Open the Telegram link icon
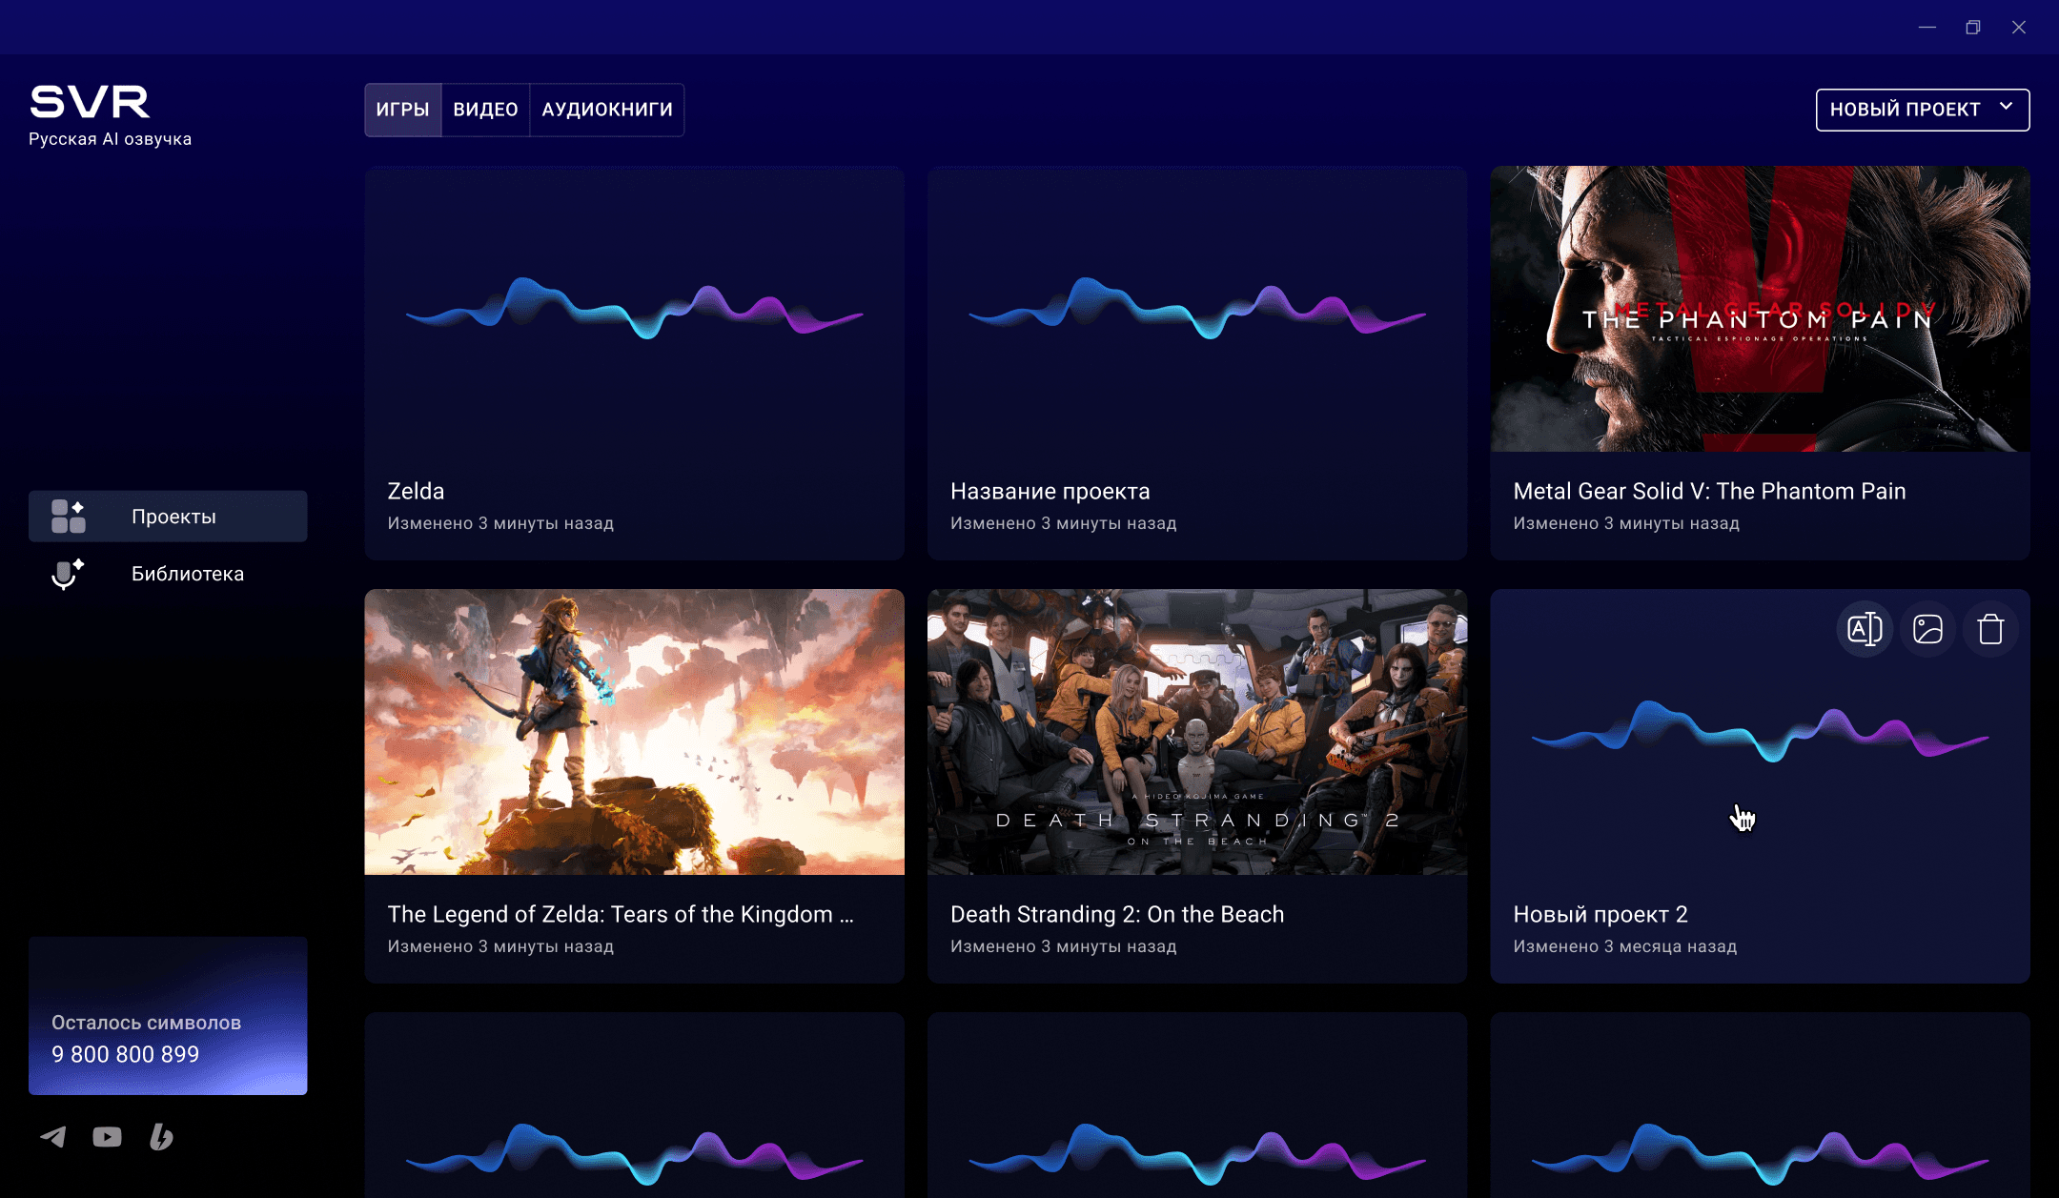This screenshot has width=2059, height=1198. pyautogui.click(x=53, y=1136)
